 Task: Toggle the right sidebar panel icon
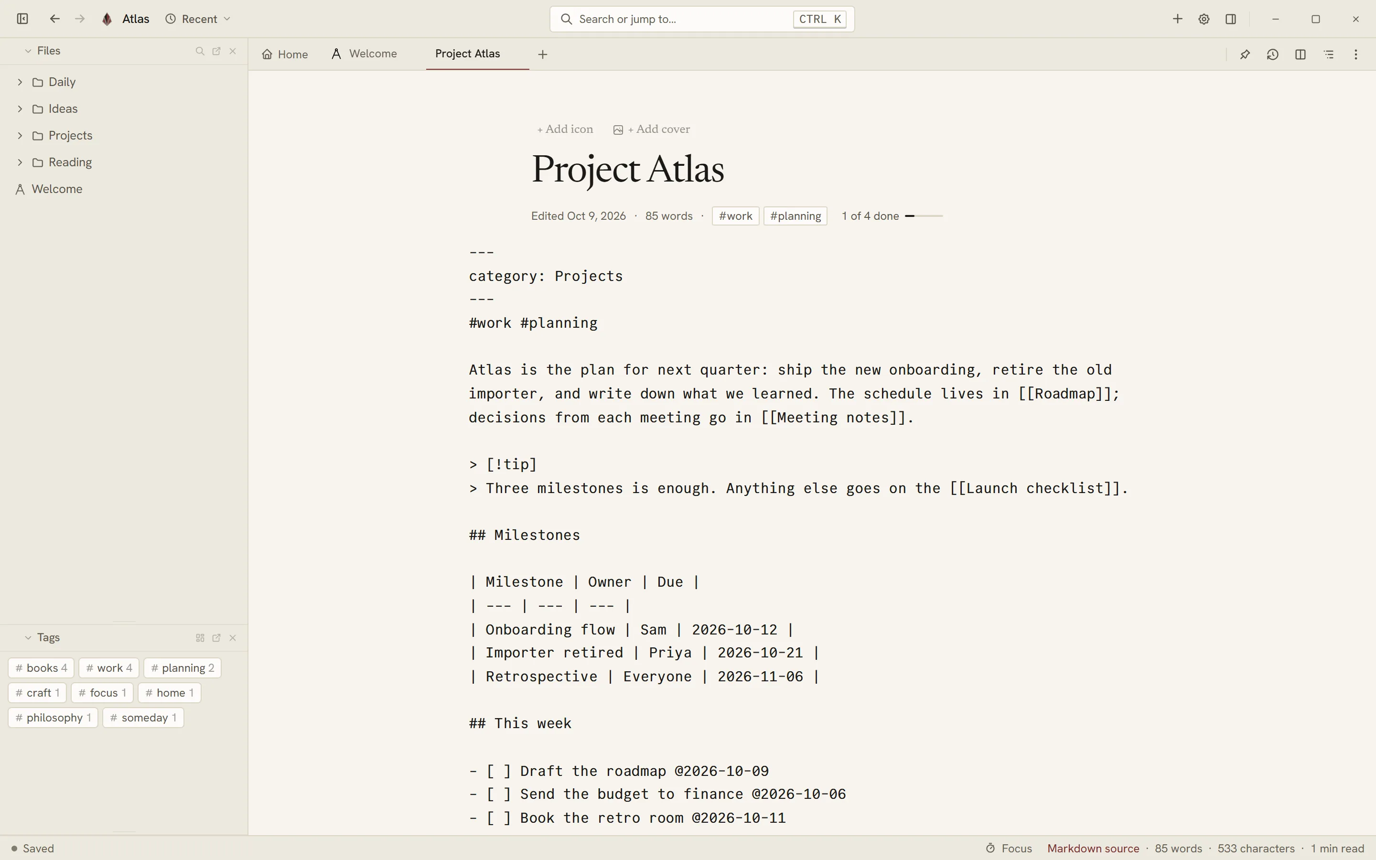point(1231,19)
